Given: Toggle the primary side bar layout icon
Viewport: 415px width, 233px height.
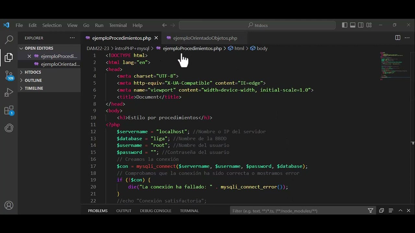Looking at the screenshot, I should 345,25.
